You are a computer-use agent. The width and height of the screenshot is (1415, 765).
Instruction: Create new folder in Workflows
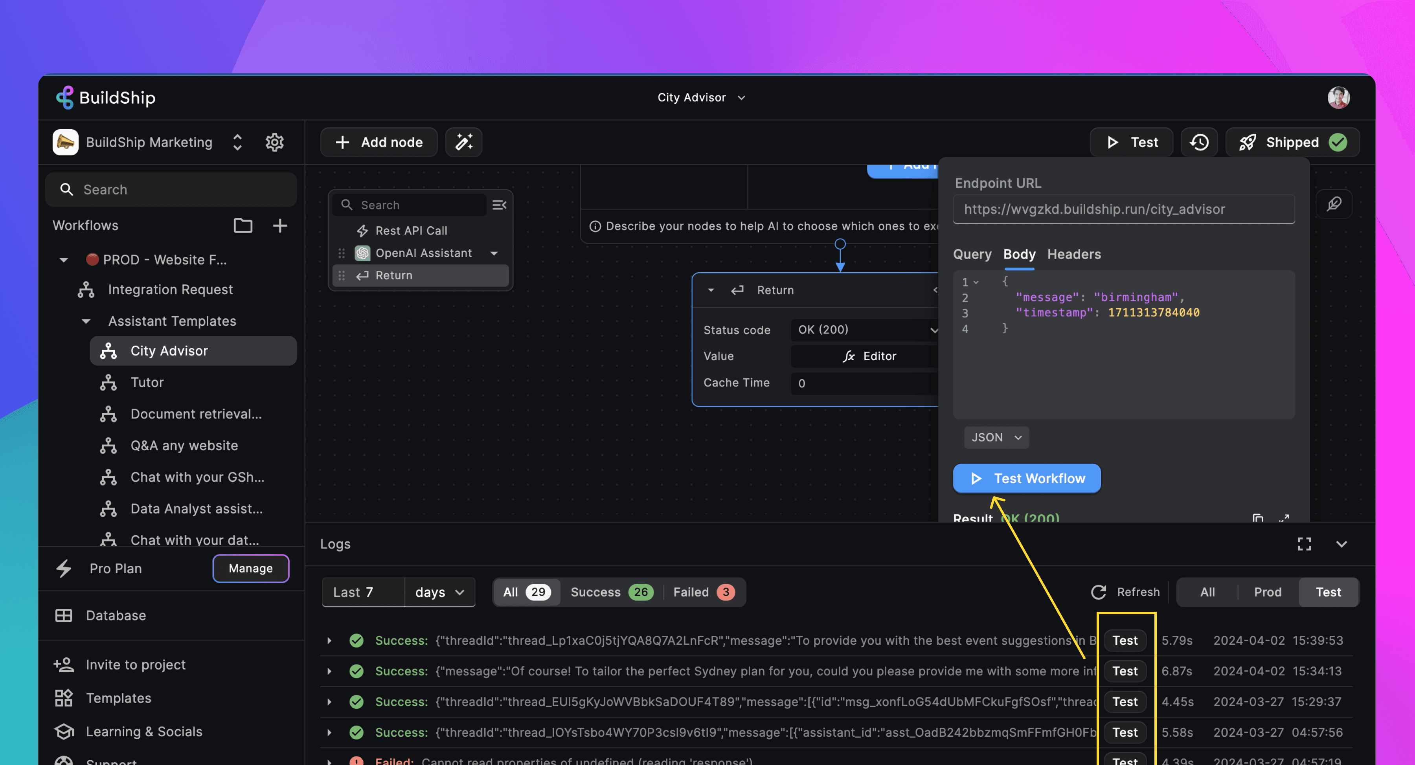coord(243,226)
